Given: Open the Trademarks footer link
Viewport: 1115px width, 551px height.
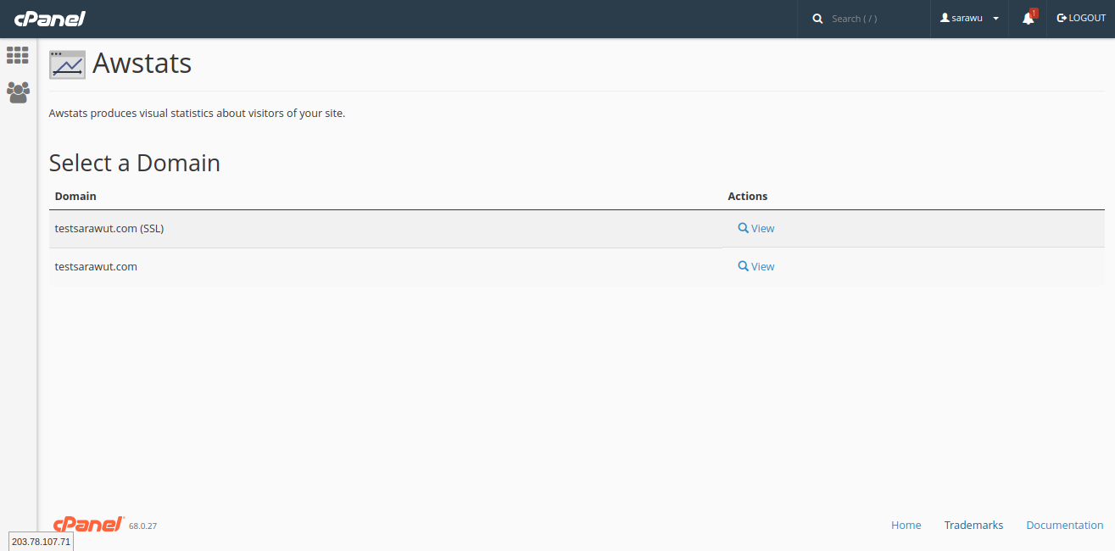Looking at the screenshot, I should pyautogui.click(x=973, y=526).
